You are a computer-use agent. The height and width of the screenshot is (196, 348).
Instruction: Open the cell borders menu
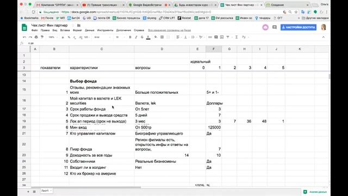click(x=162, y=37)
